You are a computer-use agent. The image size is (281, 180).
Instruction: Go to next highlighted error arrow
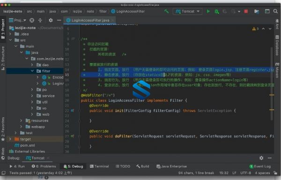click(270, 29)
